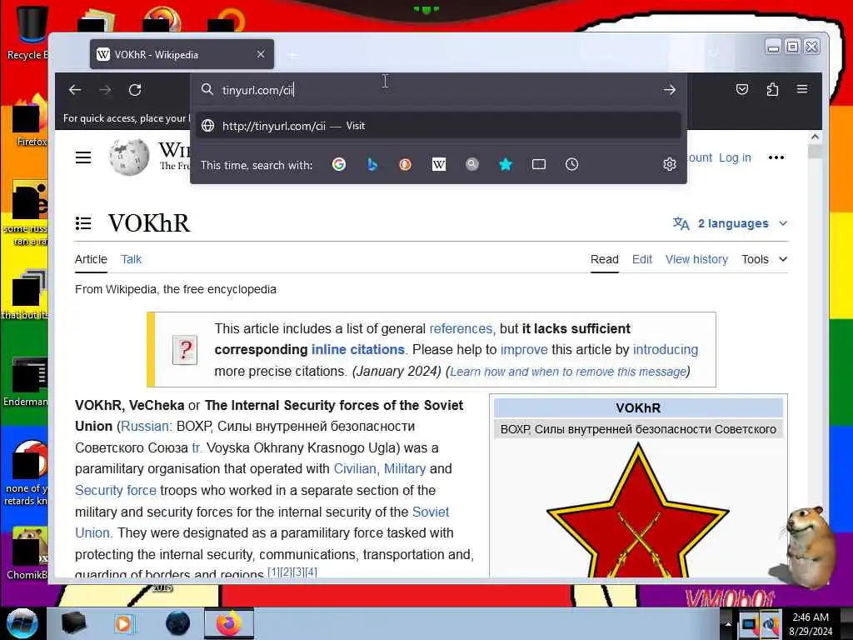Follow the Soviet Union link
The width and height of the screenshot is (853, 640).
(x=431, y=512)
